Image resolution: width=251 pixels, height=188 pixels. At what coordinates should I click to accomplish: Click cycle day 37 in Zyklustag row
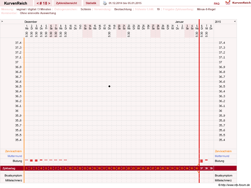point(202,168)
